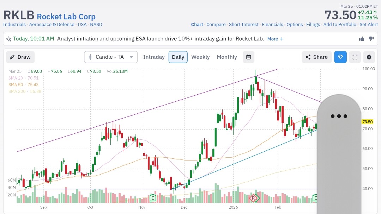Image resolution: width=381 pixels, height=214 pixels.
Task: Give thumbs down to the news summary
Action: (371, 39)
